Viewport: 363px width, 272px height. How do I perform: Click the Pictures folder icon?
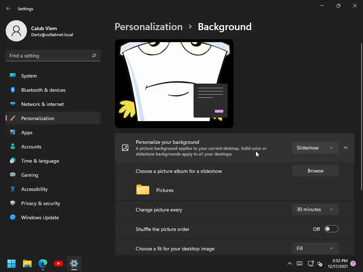(x=143, y=190)
